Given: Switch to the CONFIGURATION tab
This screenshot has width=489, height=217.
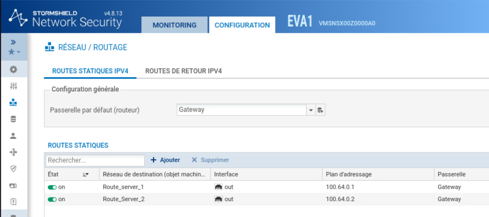Looking at the screenshot, I should [242, 25].
